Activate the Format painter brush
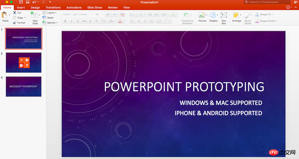This screenshot has height=159, width=299. pos(15,23)
